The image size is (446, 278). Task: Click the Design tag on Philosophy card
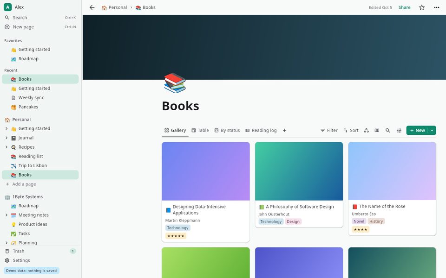tap(293, 221)
